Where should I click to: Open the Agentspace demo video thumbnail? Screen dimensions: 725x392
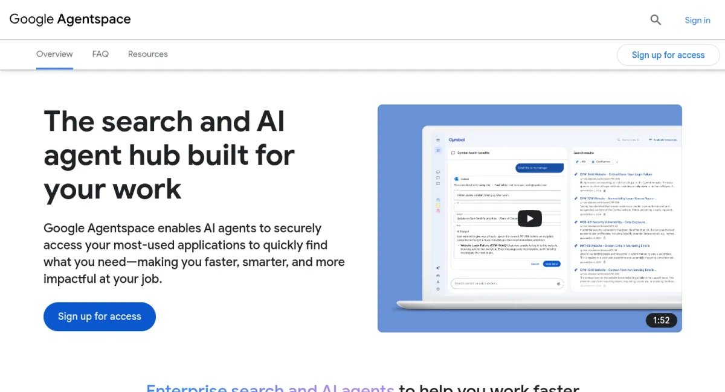tap(530, 218)
